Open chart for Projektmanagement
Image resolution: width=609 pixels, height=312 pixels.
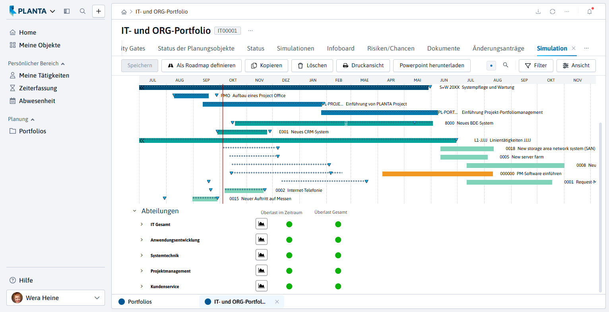tap(262, 271)
